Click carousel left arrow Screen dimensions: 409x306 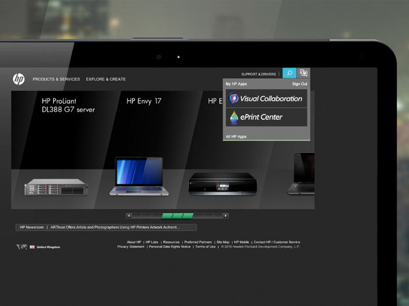click(x=129, y=216)
